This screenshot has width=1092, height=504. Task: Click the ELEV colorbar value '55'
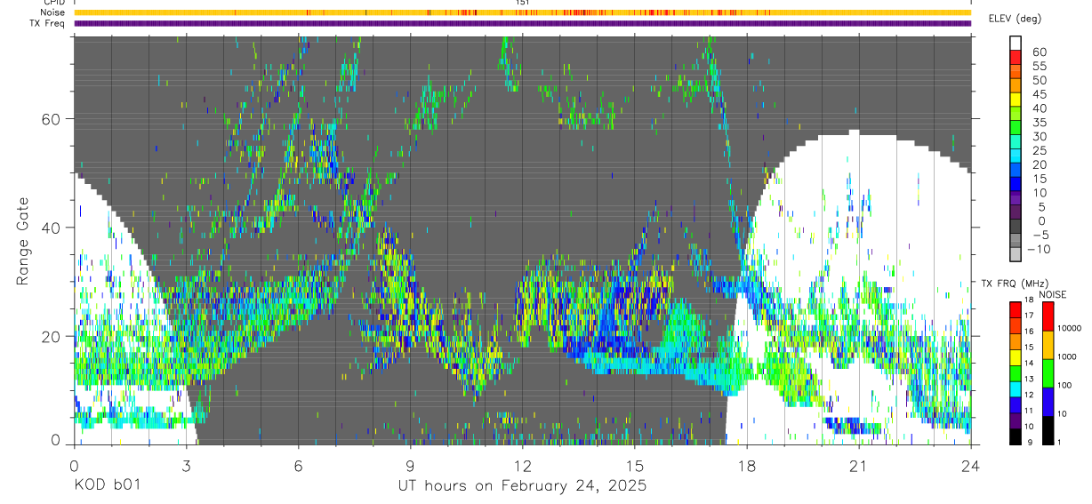pyautogui.click(x=1039, y=66)
